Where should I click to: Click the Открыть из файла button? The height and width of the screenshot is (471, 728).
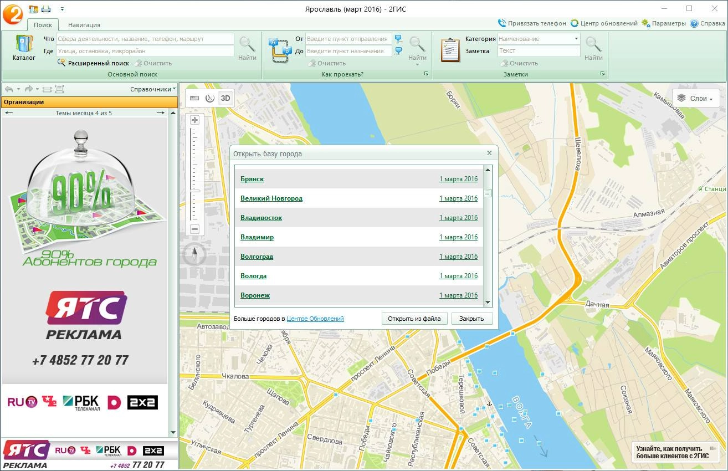(x=414, y=319)
